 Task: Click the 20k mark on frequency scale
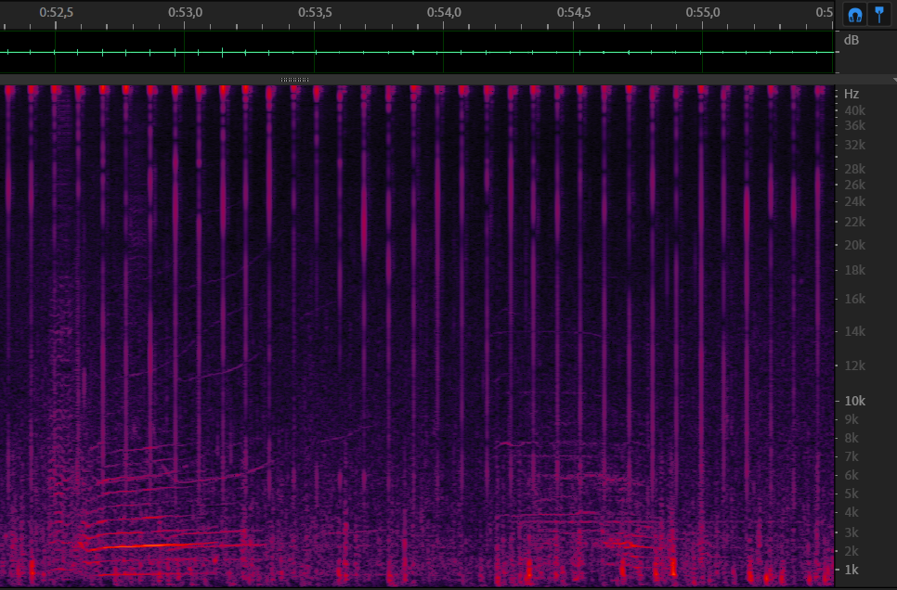[x=853, y=245]
